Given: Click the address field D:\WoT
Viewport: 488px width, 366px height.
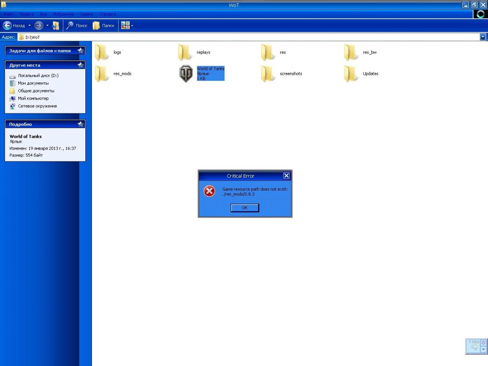Looking at the screenshot, I should pyautogui.click(x=248, y=37).
